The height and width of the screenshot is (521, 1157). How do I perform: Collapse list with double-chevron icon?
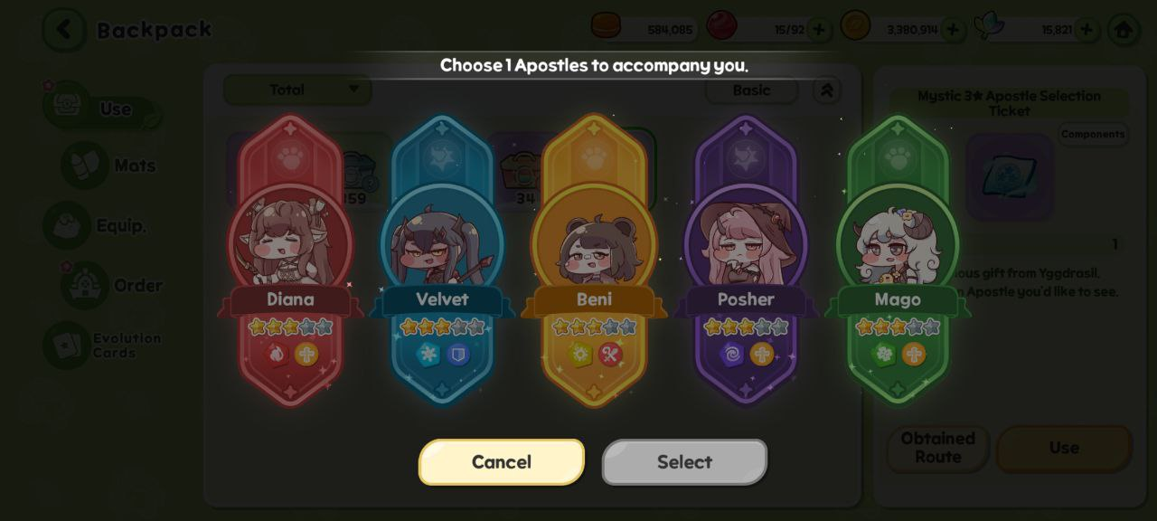pyautogui.click(x=827, y=90)
